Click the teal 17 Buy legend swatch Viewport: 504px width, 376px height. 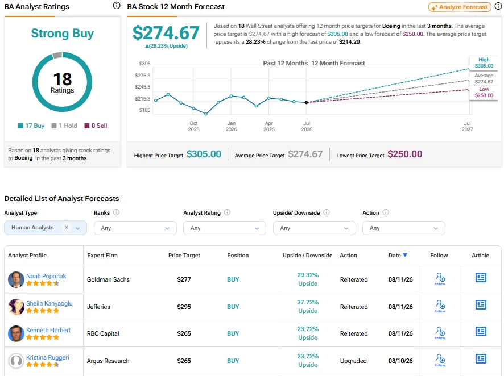coord(20,126)
